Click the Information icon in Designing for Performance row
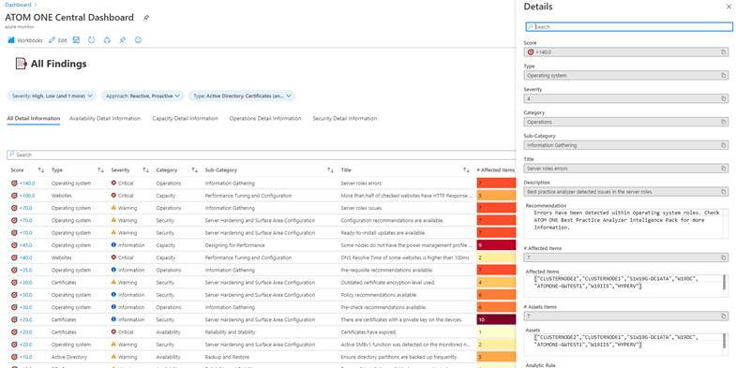Screen dimensions: 736x368 [113, 245]
